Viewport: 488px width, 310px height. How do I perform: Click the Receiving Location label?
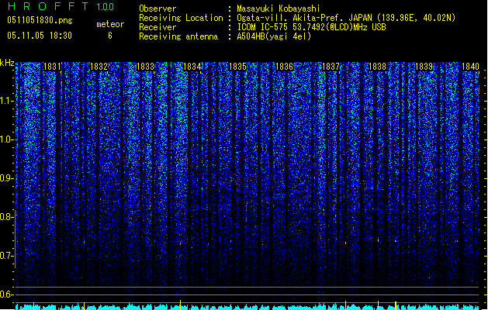(181, 18)
